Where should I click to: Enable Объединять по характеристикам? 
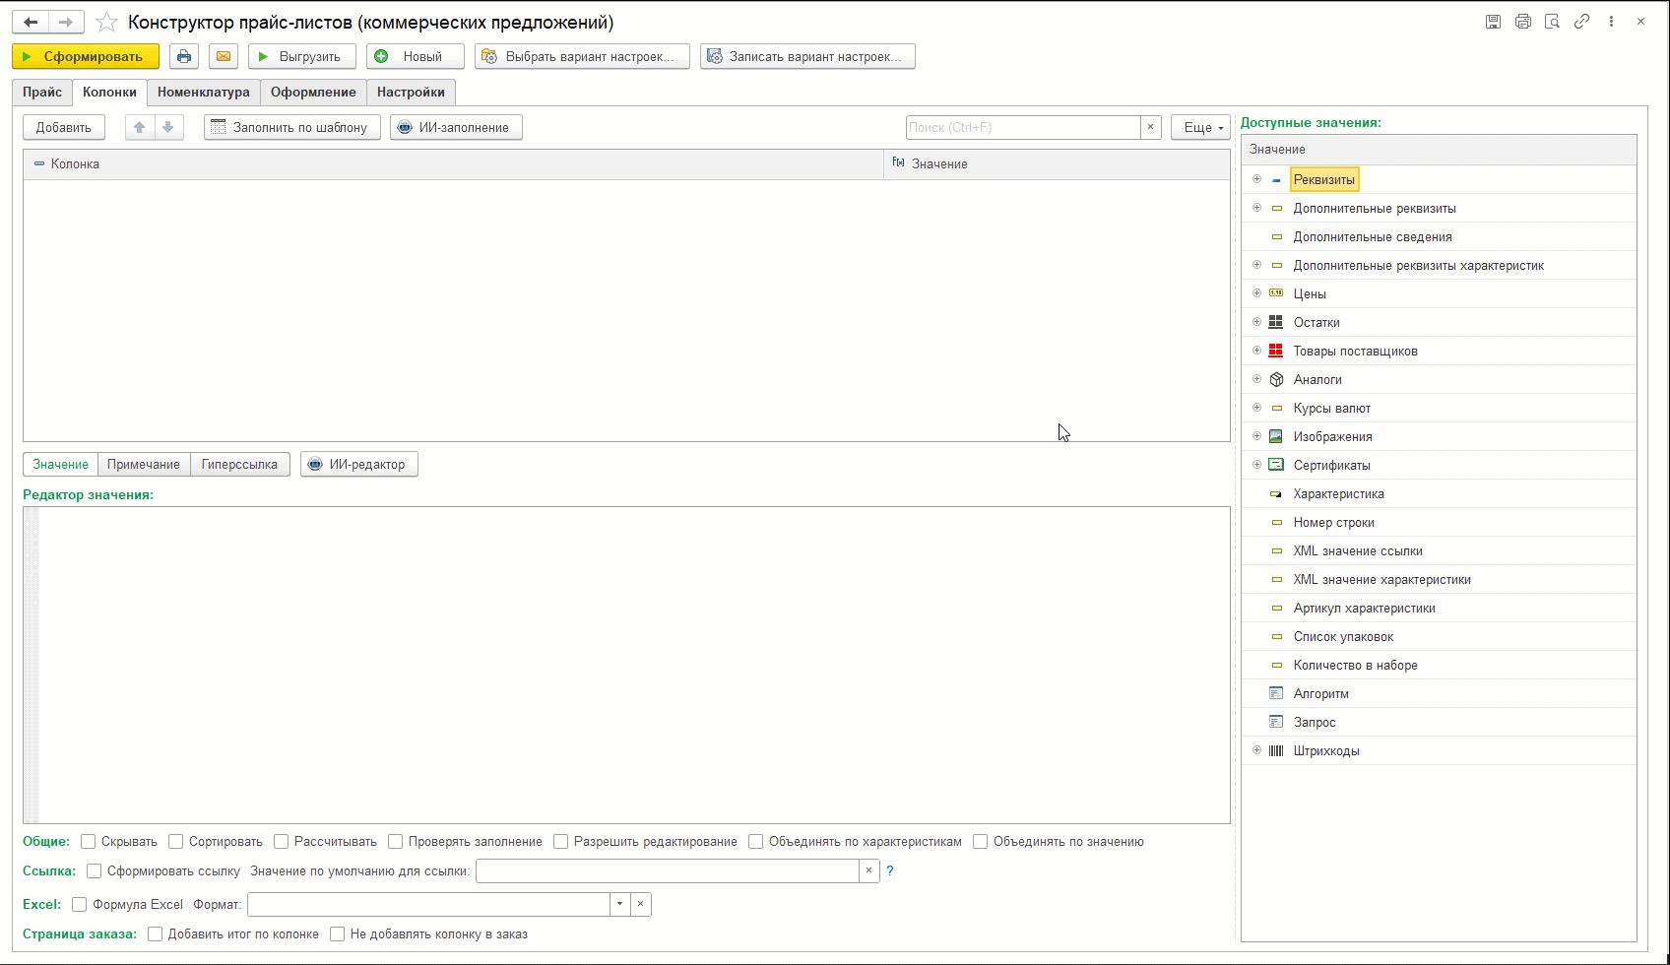click(756, 841)
